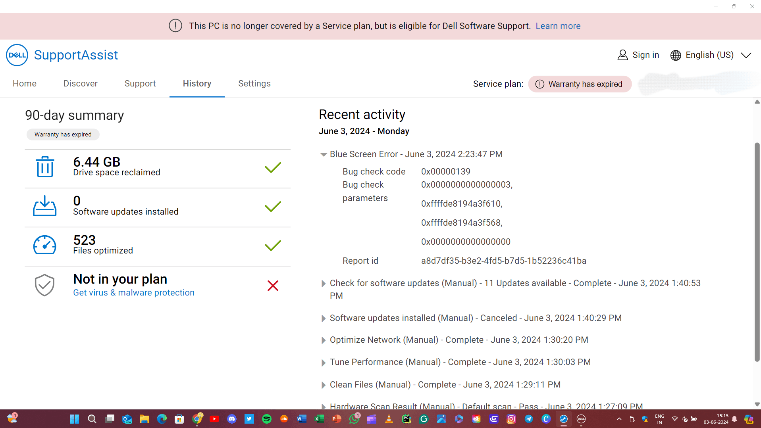The image size is (761, 428).
Task: Open File Explorer from the taskbar
Action: (x=144, y=419)
